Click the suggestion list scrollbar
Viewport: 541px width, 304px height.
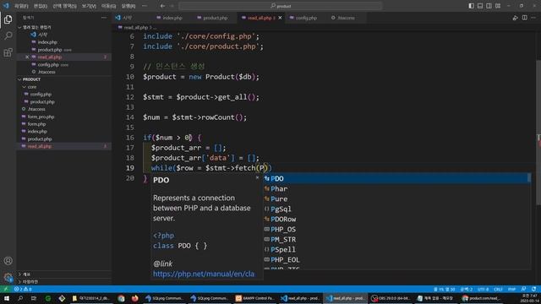click(x=529, y=178)
